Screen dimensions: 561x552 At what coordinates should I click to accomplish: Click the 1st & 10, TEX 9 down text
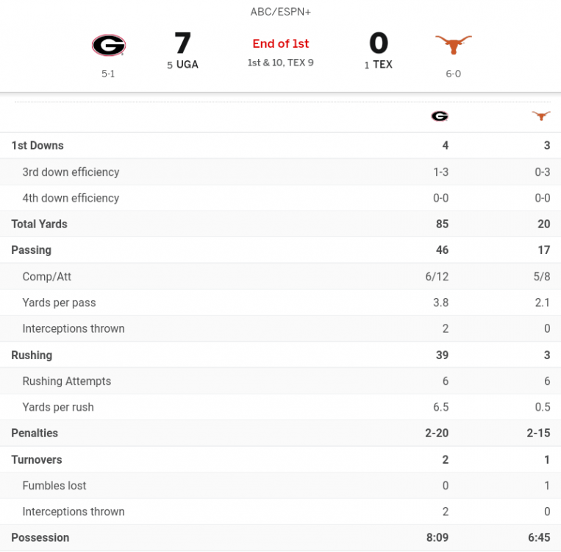click(x=281, y=63)
